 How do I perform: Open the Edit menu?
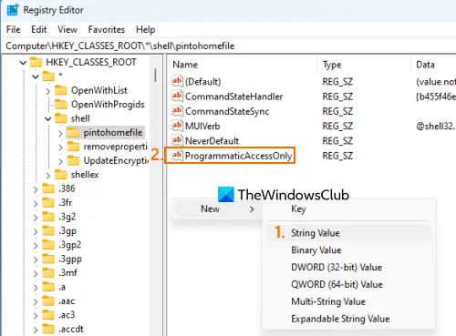coord(39,29)
